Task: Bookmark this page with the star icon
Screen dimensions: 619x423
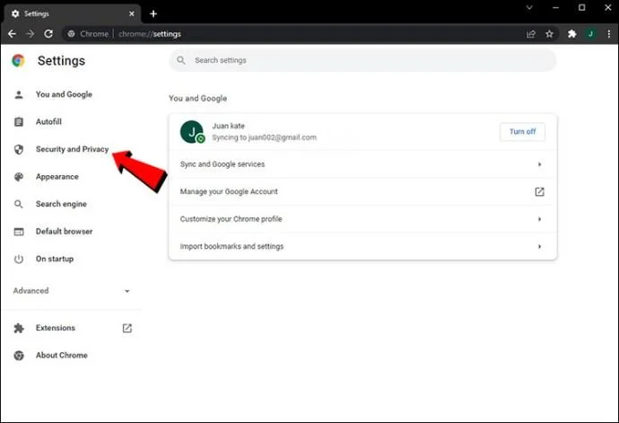Action: [549, 34]
